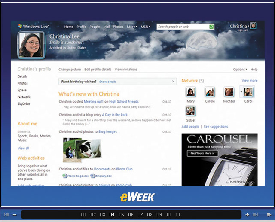Screen dimensions: 275x222
Task: Click the minus button in slideshow bar
Action: (x=15, y=214)
